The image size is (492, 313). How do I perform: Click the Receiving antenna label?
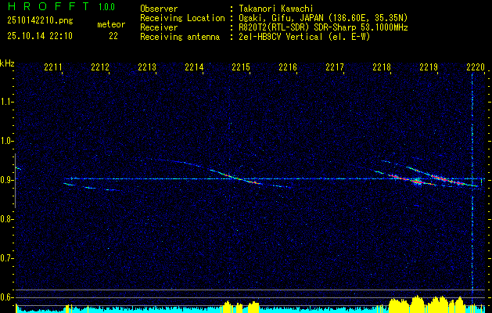[x=180, y=37]
